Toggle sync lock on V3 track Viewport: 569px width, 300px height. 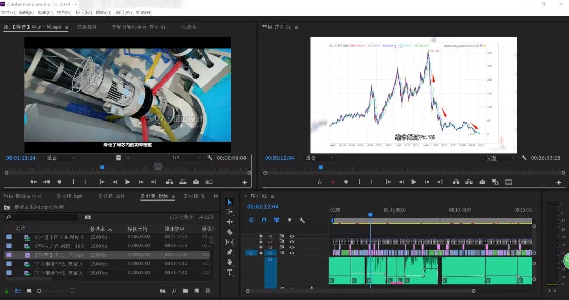(x=282, y=242)
